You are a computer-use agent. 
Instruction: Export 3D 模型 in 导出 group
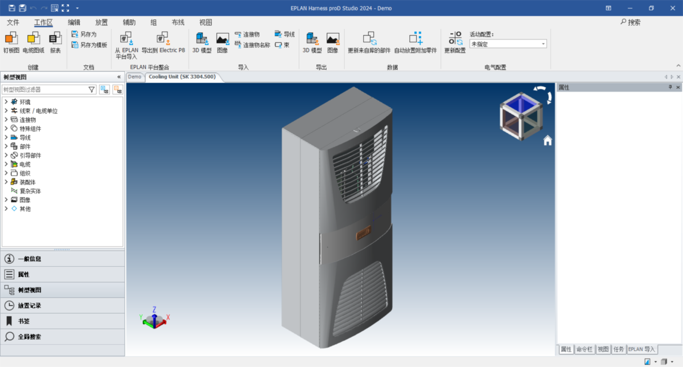[312, 43]
